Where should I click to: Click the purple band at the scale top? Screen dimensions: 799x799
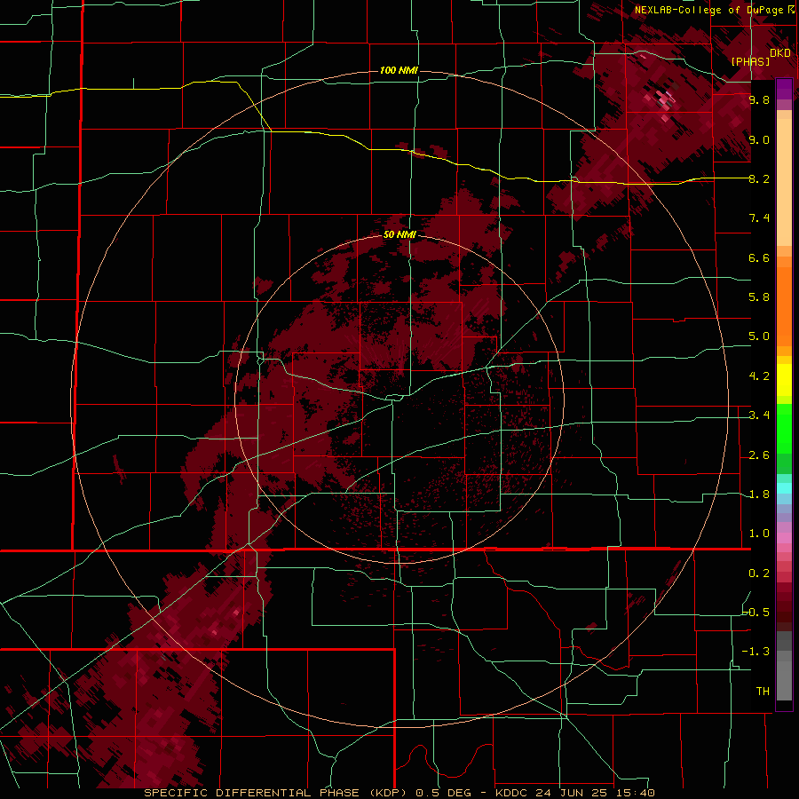pos(784,89)
